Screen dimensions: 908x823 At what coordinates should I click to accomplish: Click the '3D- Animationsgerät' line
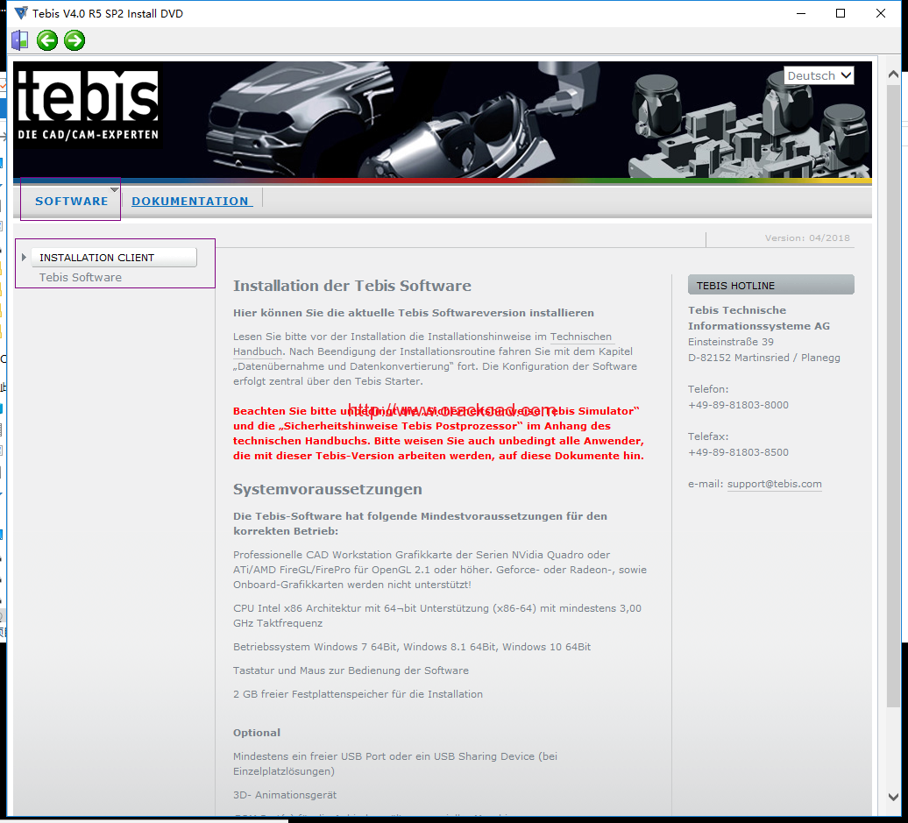point(285,795)
